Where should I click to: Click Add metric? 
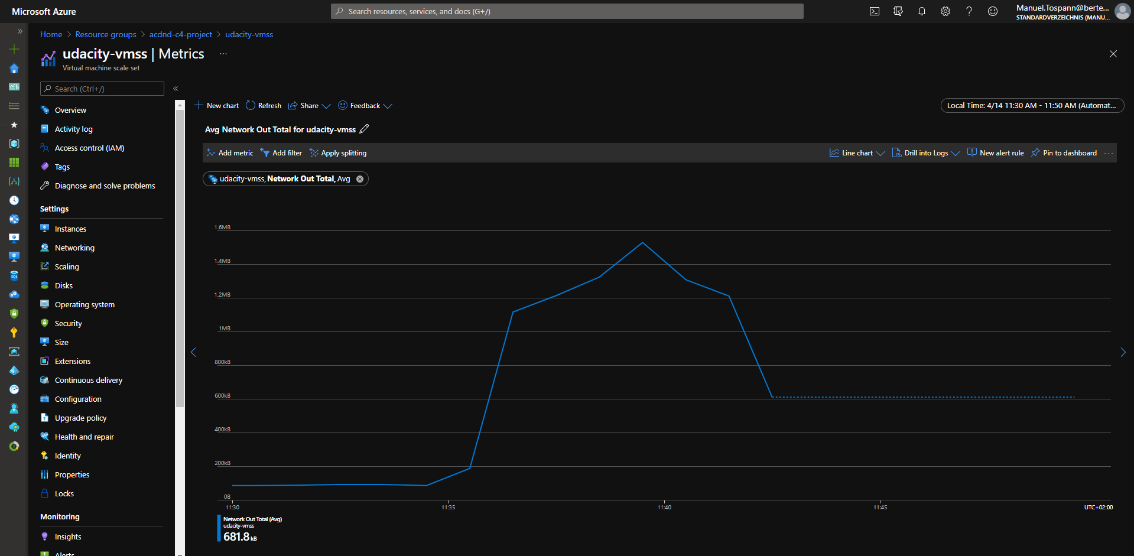pos(230,153)
